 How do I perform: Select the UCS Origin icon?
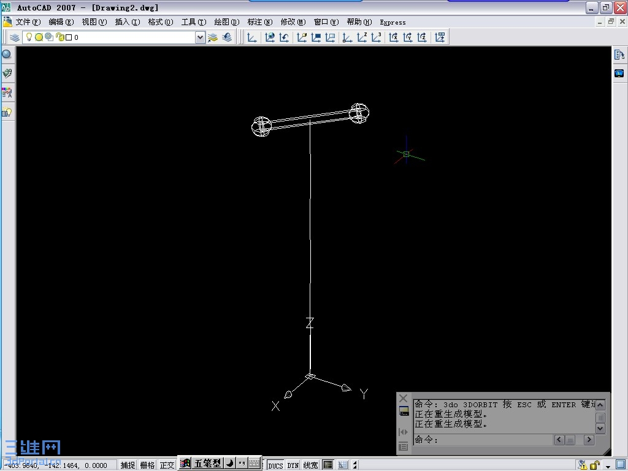pos(347,37)
